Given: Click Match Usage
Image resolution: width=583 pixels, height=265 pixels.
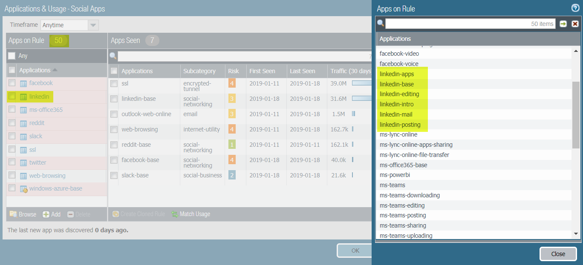Looking at the screenshot, I should point(191,214).
